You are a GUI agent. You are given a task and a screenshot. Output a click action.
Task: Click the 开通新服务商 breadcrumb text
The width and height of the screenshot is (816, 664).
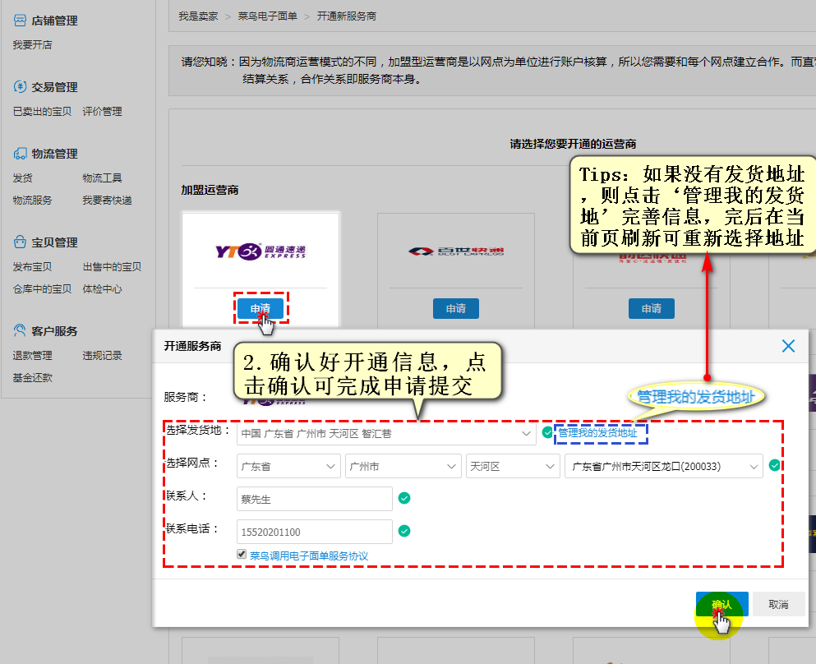pos(347,16)
